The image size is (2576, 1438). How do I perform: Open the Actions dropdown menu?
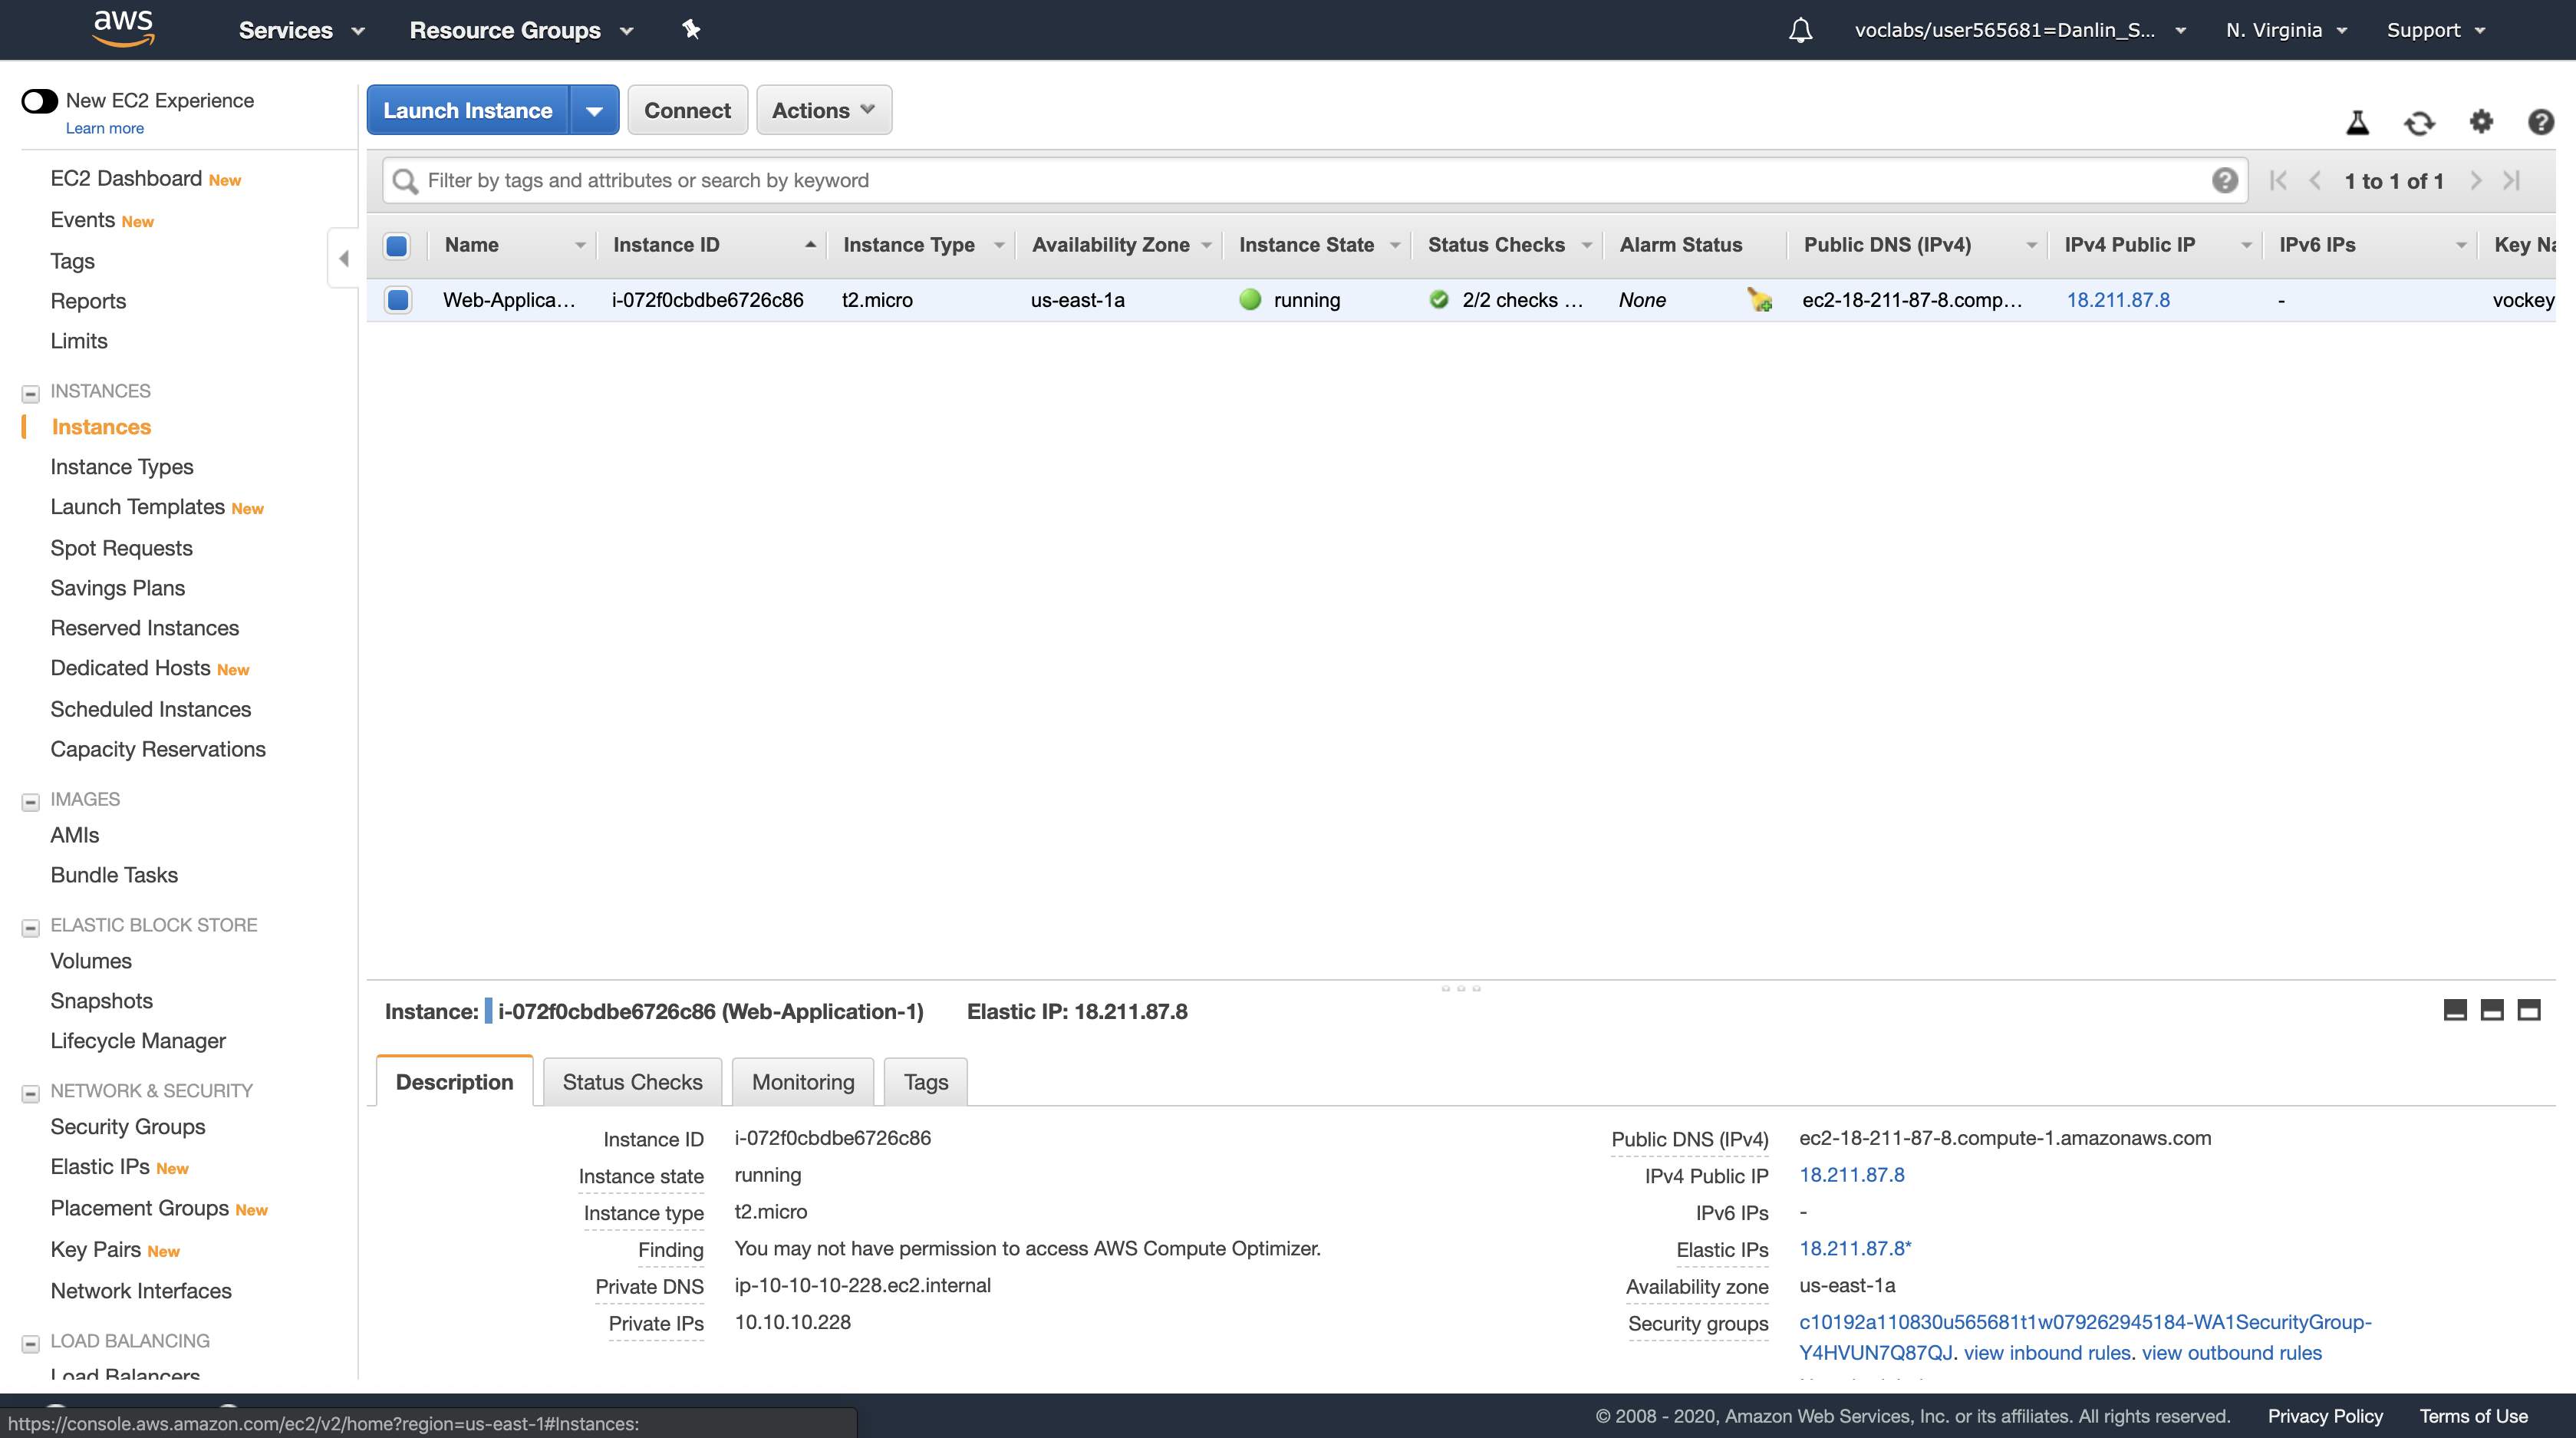point(823,110)
